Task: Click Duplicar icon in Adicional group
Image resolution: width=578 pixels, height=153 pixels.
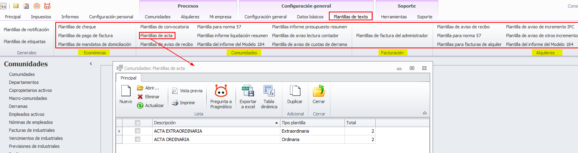Action: (295, 91)
